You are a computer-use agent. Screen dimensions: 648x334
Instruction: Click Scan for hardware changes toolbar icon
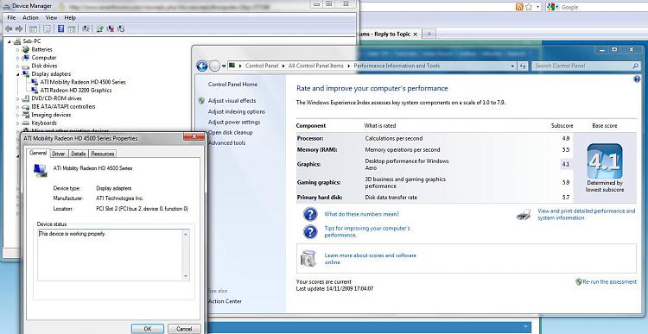pyautogui.click(x=86, y=28)
